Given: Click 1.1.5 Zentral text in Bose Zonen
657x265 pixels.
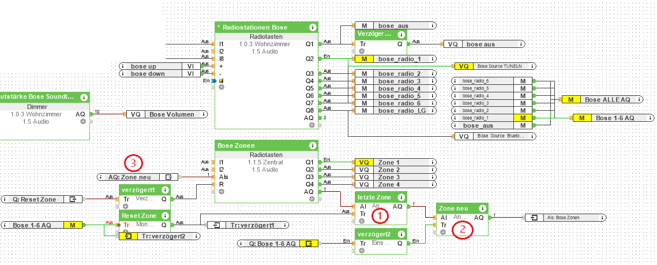Looking at the screenshot, I should pos(265,162).
